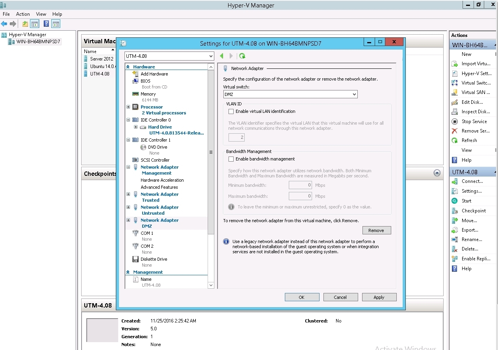This screenshot has height=350, width=498.
Task: Click the back arrow in Hyper-V Manager toolbar
Action: (x=4, y=24)
